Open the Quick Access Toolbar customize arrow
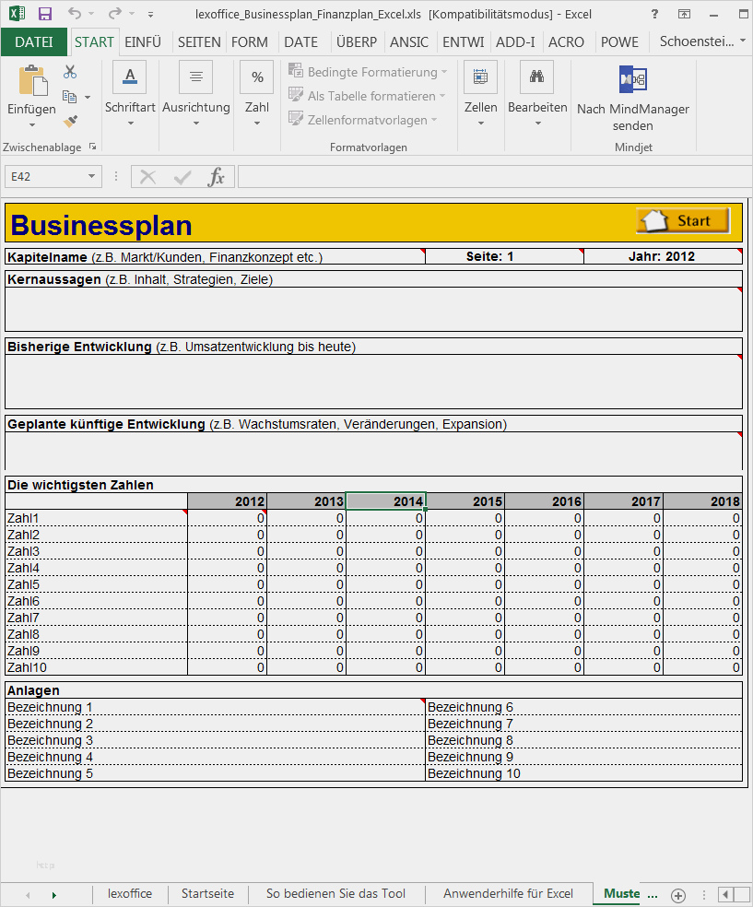Viewport: 753px width, 907px height. click(150, 13)
